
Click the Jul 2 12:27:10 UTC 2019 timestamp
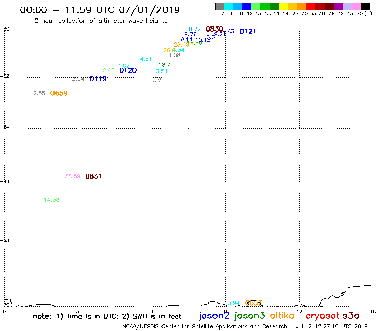tap(332, 326)
